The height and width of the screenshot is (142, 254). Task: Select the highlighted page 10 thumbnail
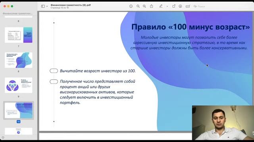(x=19, y=110)
